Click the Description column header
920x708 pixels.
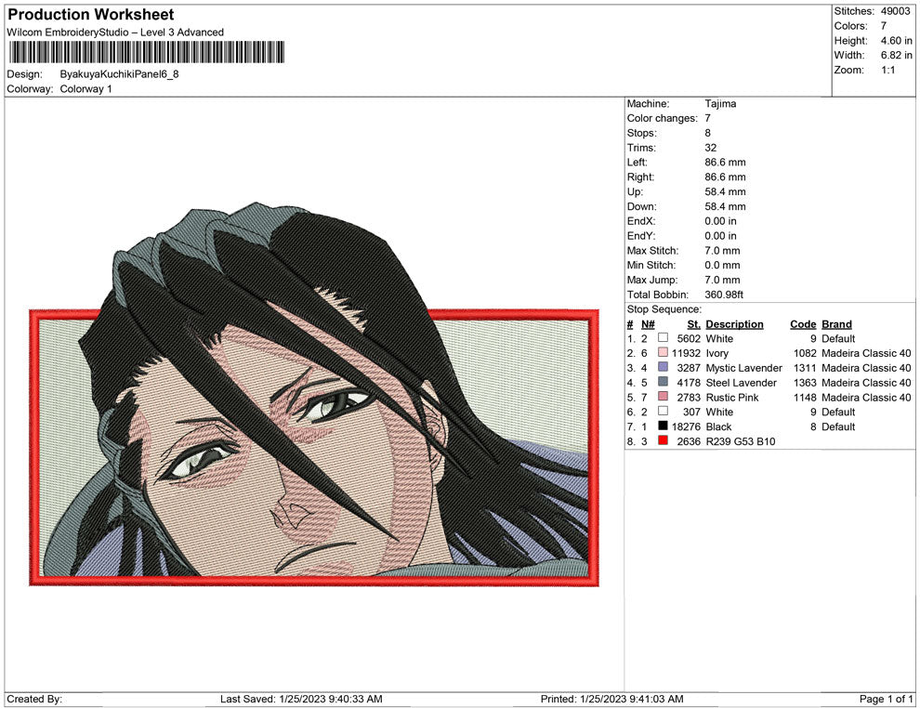734,323
